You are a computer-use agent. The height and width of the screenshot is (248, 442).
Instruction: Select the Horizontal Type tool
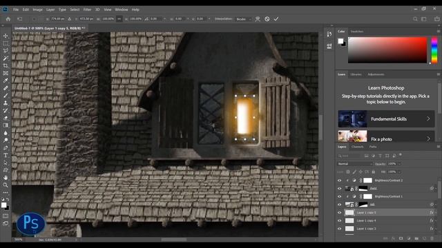tap(6, 155)
